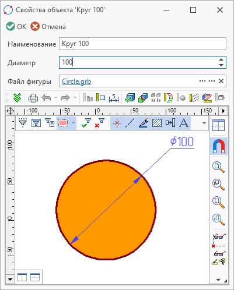234x290 pixels.
Task: Increase Диаметр with the up spinner arrow
Action: (x=221, y=60)
